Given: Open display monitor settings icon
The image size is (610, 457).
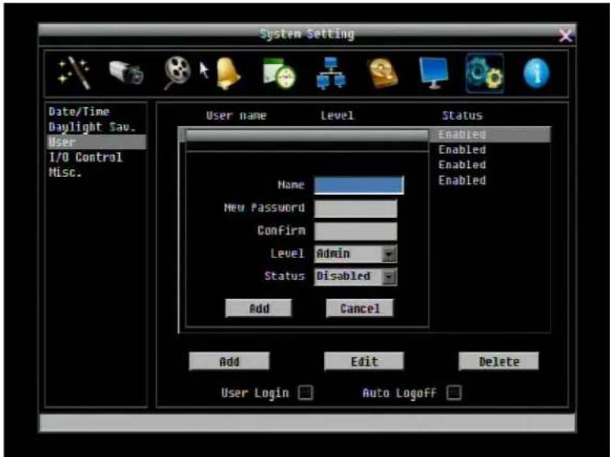Looking at the screenshot, I should point(433,73).
